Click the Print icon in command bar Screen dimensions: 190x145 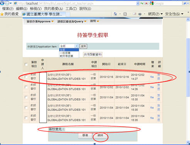(x=140, y=14)
